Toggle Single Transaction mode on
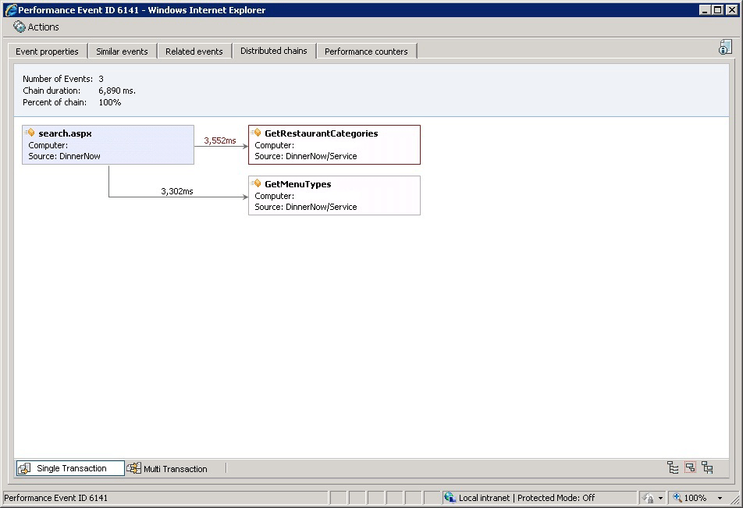Image resolution: width=743 pixels, height=508 pixels. click(x=69, y=467)
